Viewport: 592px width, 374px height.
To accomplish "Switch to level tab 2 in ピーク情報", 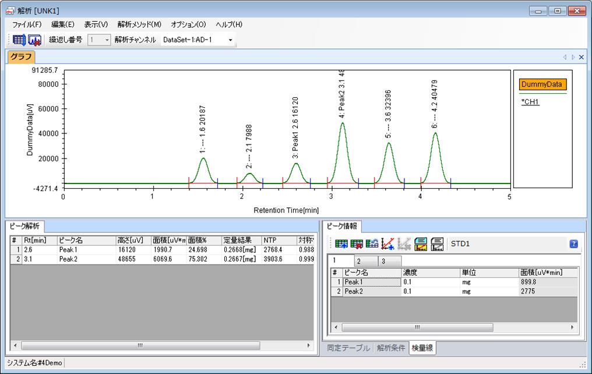I will (x=358, y=261).
